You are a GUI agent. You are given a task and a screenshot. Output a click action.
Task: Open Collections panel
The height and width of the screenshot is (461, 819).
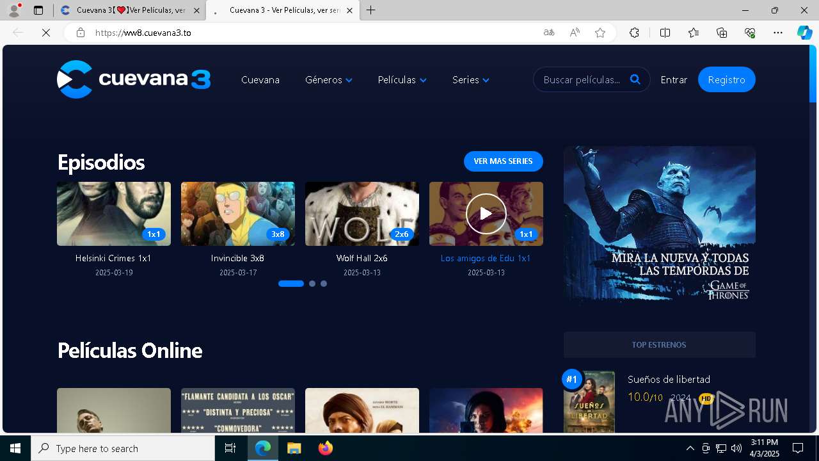722,33
